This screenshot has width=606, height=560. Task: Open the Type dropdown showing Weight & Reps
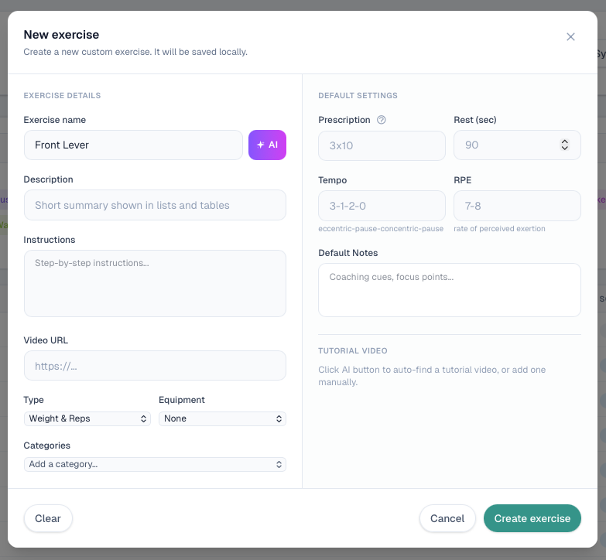click(87, 418)
